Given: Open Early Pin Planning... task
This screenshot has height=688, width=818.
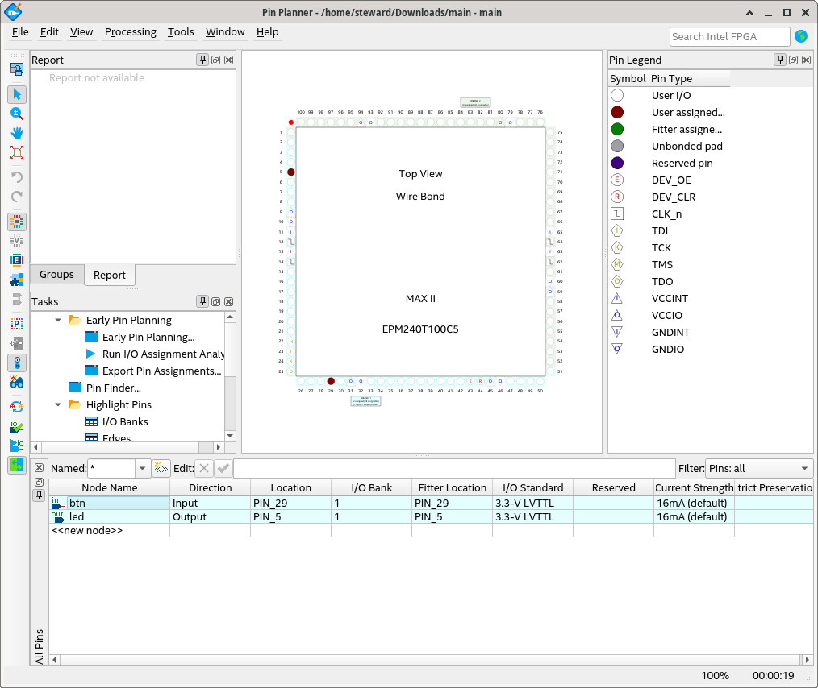Looking at the screenshot, I should click(x=148, y=338).
